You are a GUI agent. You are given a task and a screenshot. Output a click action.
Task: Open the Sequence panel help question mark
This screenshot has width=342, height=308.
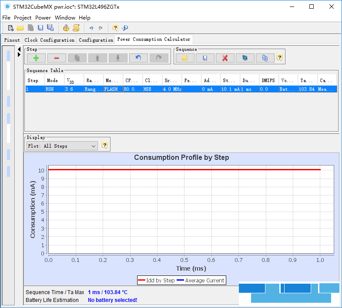280,58
